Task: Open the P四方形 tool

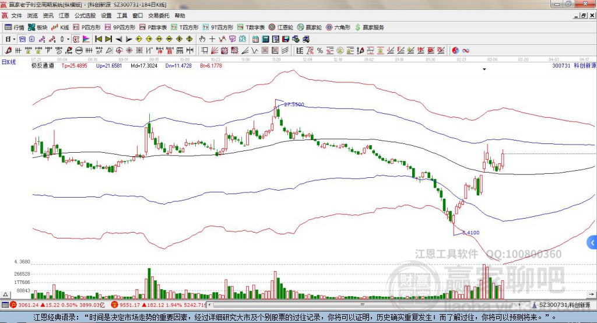Action: [x=87, y=27]
